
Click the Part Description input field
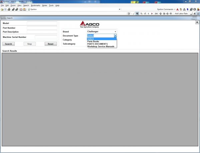pyautogui.click(x=42, y=32)
